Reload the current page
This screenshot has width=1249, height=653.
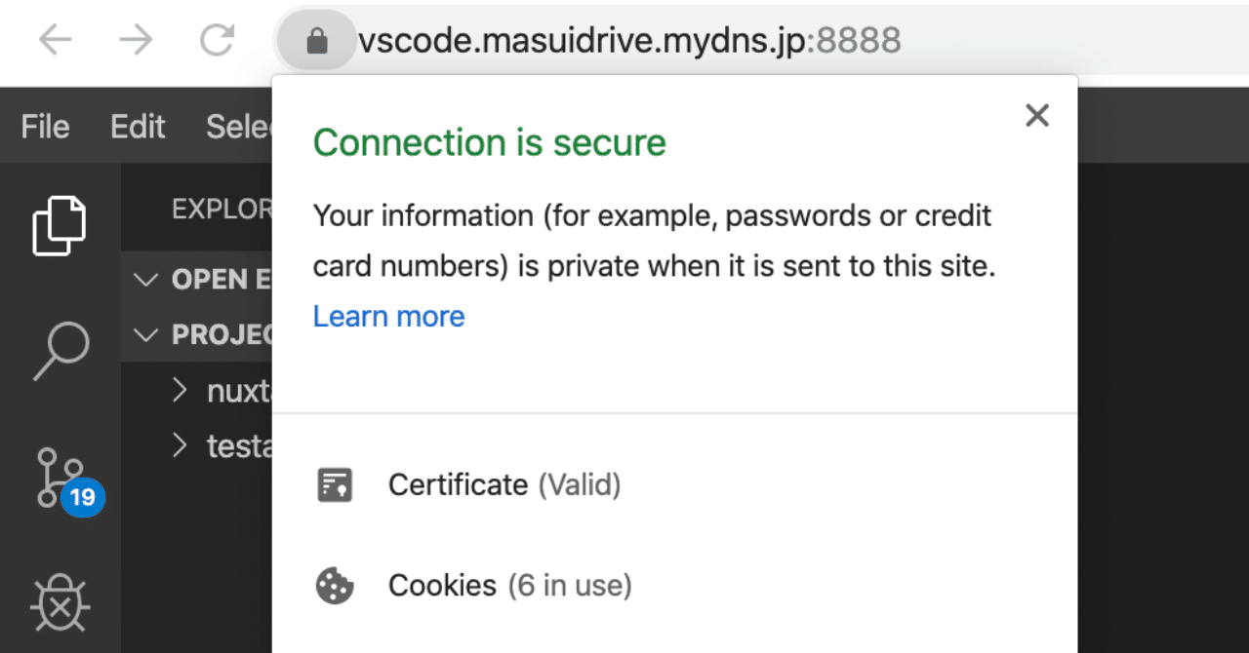pos(217,40)
